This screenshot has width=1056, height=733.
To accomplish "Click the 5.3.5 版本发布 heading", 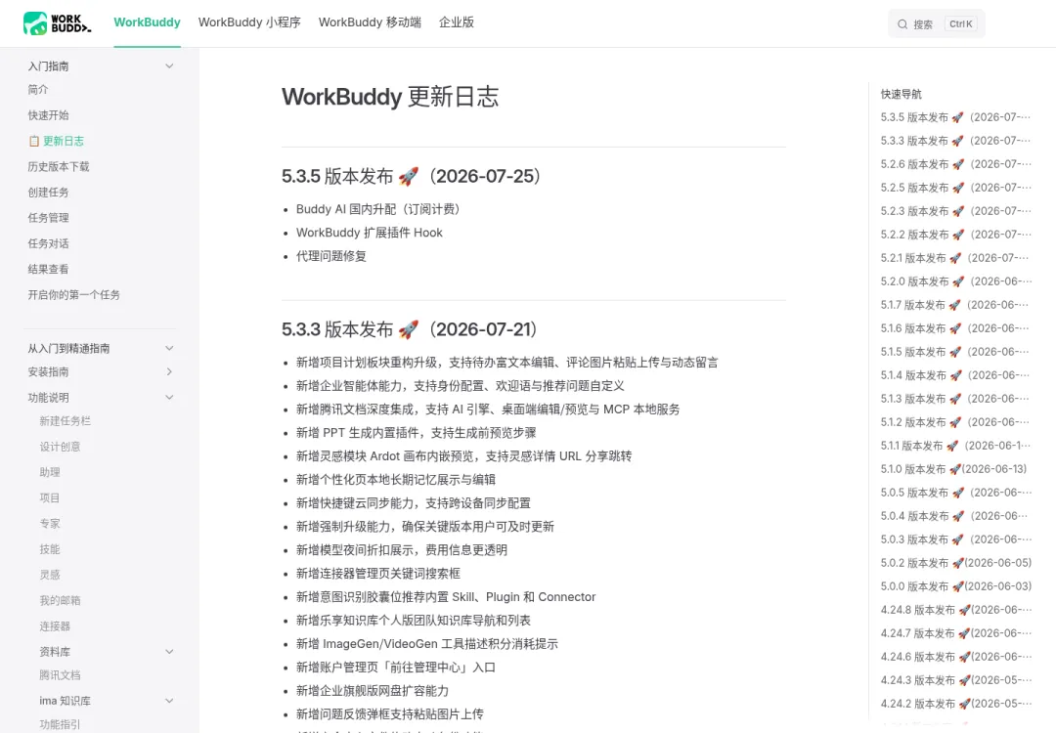I will click(412, 176).
